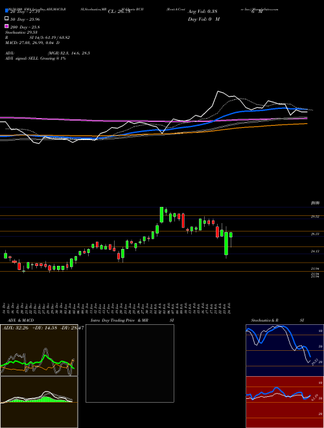Open the red RSI mini chart

click(284, 402)
